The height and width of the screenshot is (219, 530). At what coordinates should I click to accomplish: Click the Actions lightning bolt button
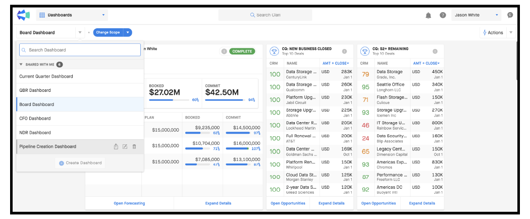pos(493,32)
